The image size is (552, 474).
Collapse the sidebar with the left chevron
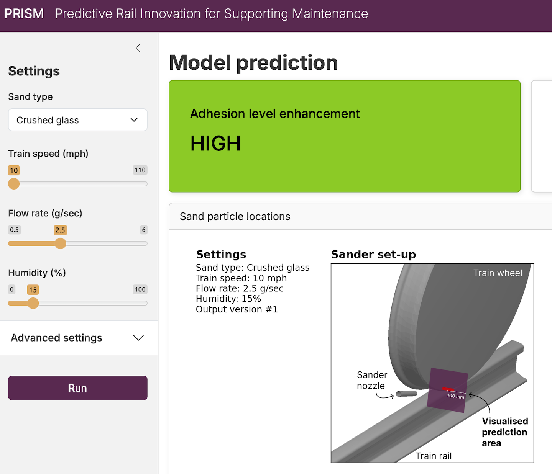click(x=138, y=48)
